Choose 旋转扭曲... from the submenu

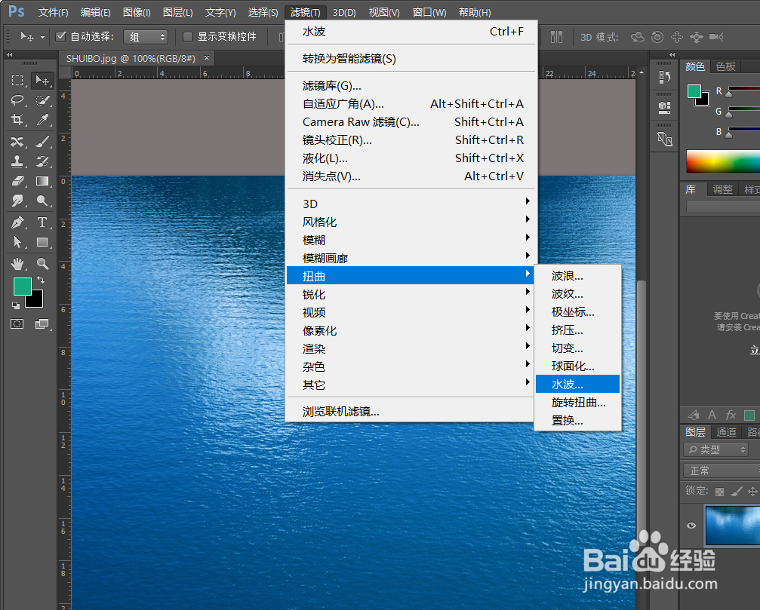578,403
